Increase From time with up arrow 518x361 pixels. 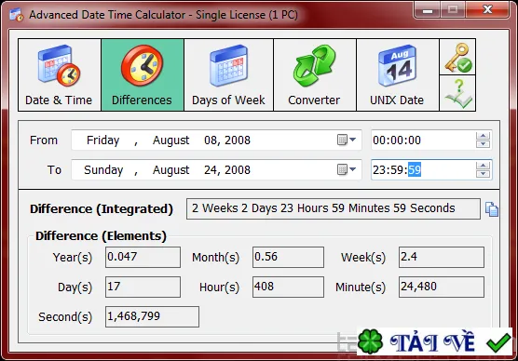483,136
